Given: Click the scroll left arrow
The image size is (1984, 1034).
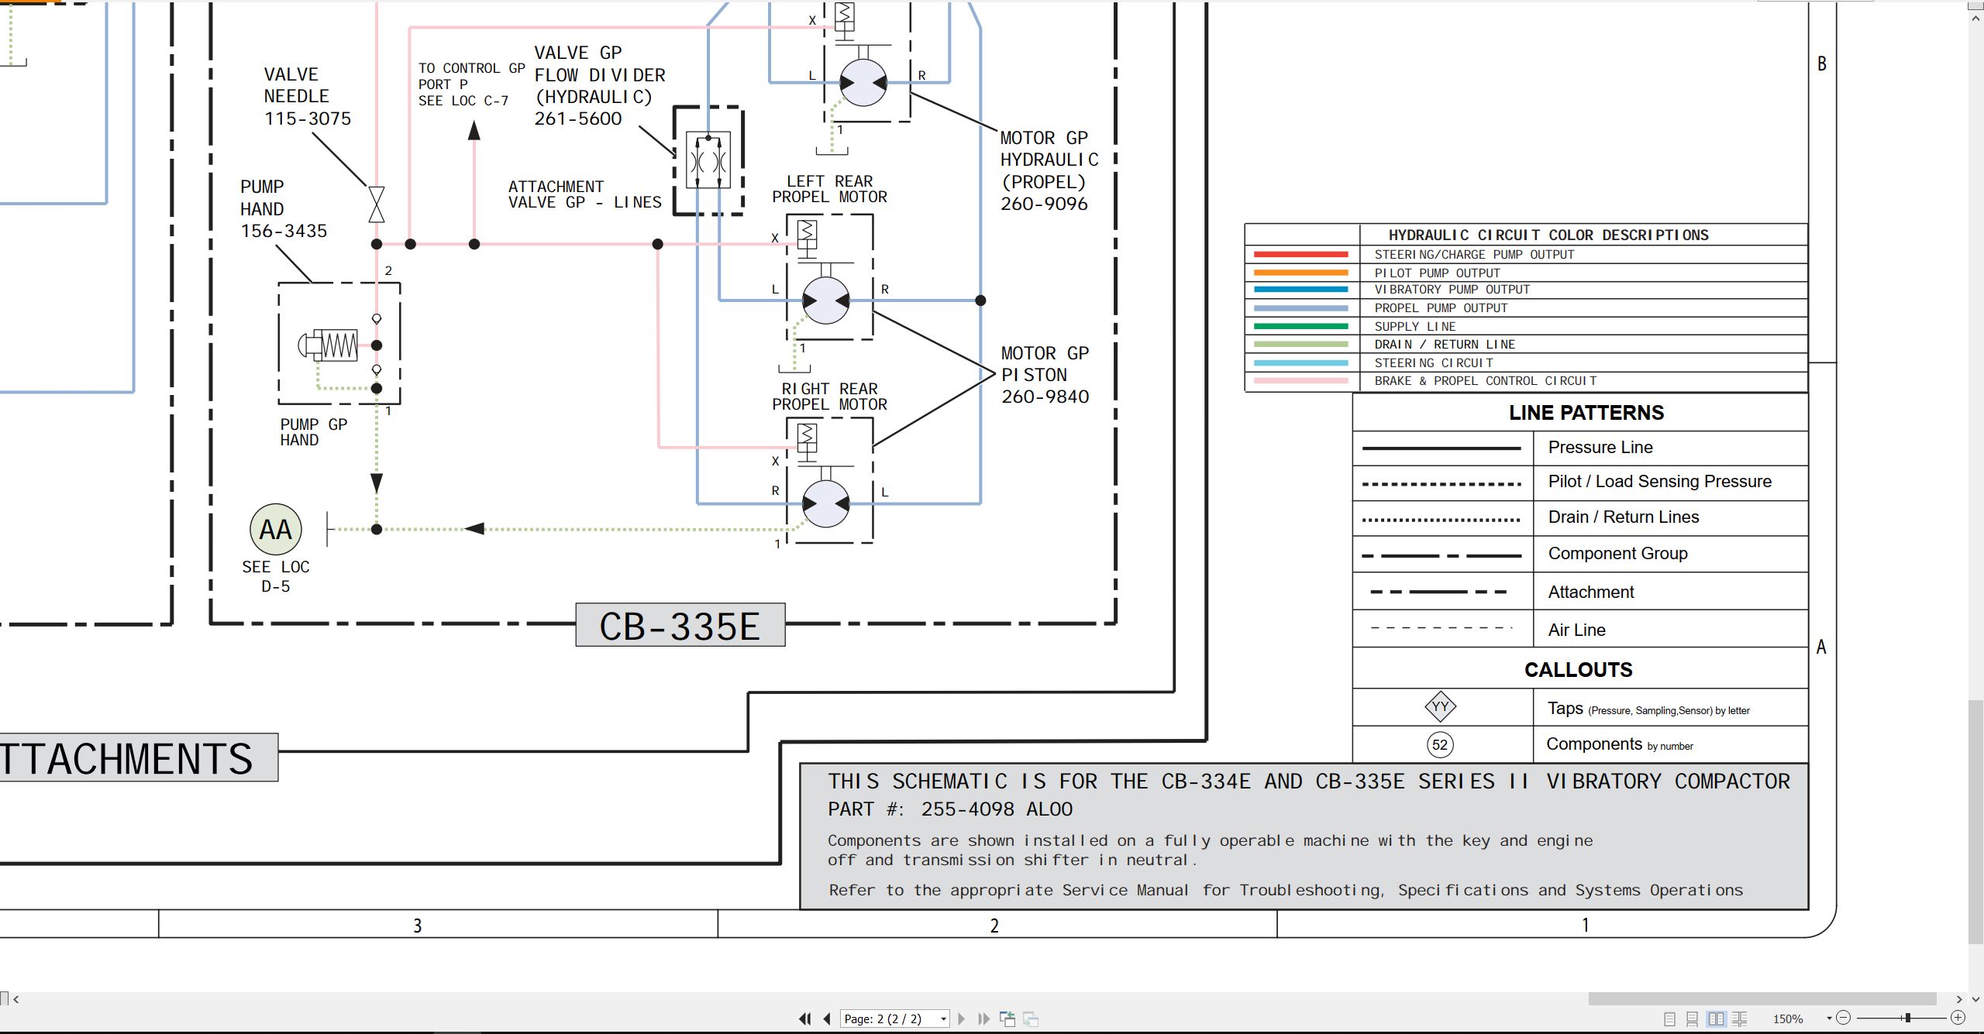Looking at the screenshot, I should [16, 999].
